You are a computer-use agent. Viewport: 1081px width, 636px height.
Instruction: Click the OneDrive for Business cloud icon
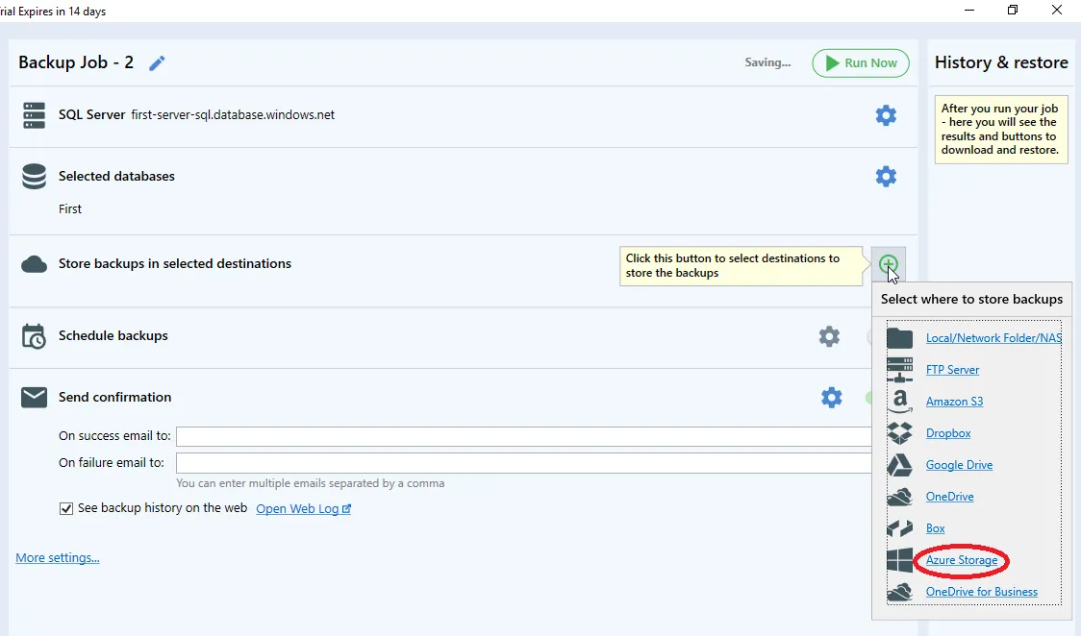(x=899, y=591)
